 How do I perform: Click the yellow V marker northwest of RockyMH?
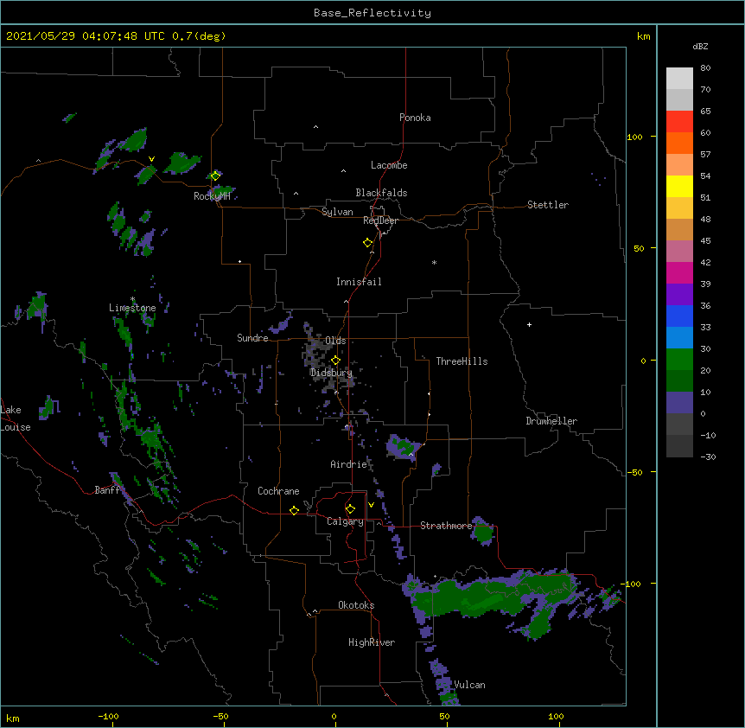151,159
